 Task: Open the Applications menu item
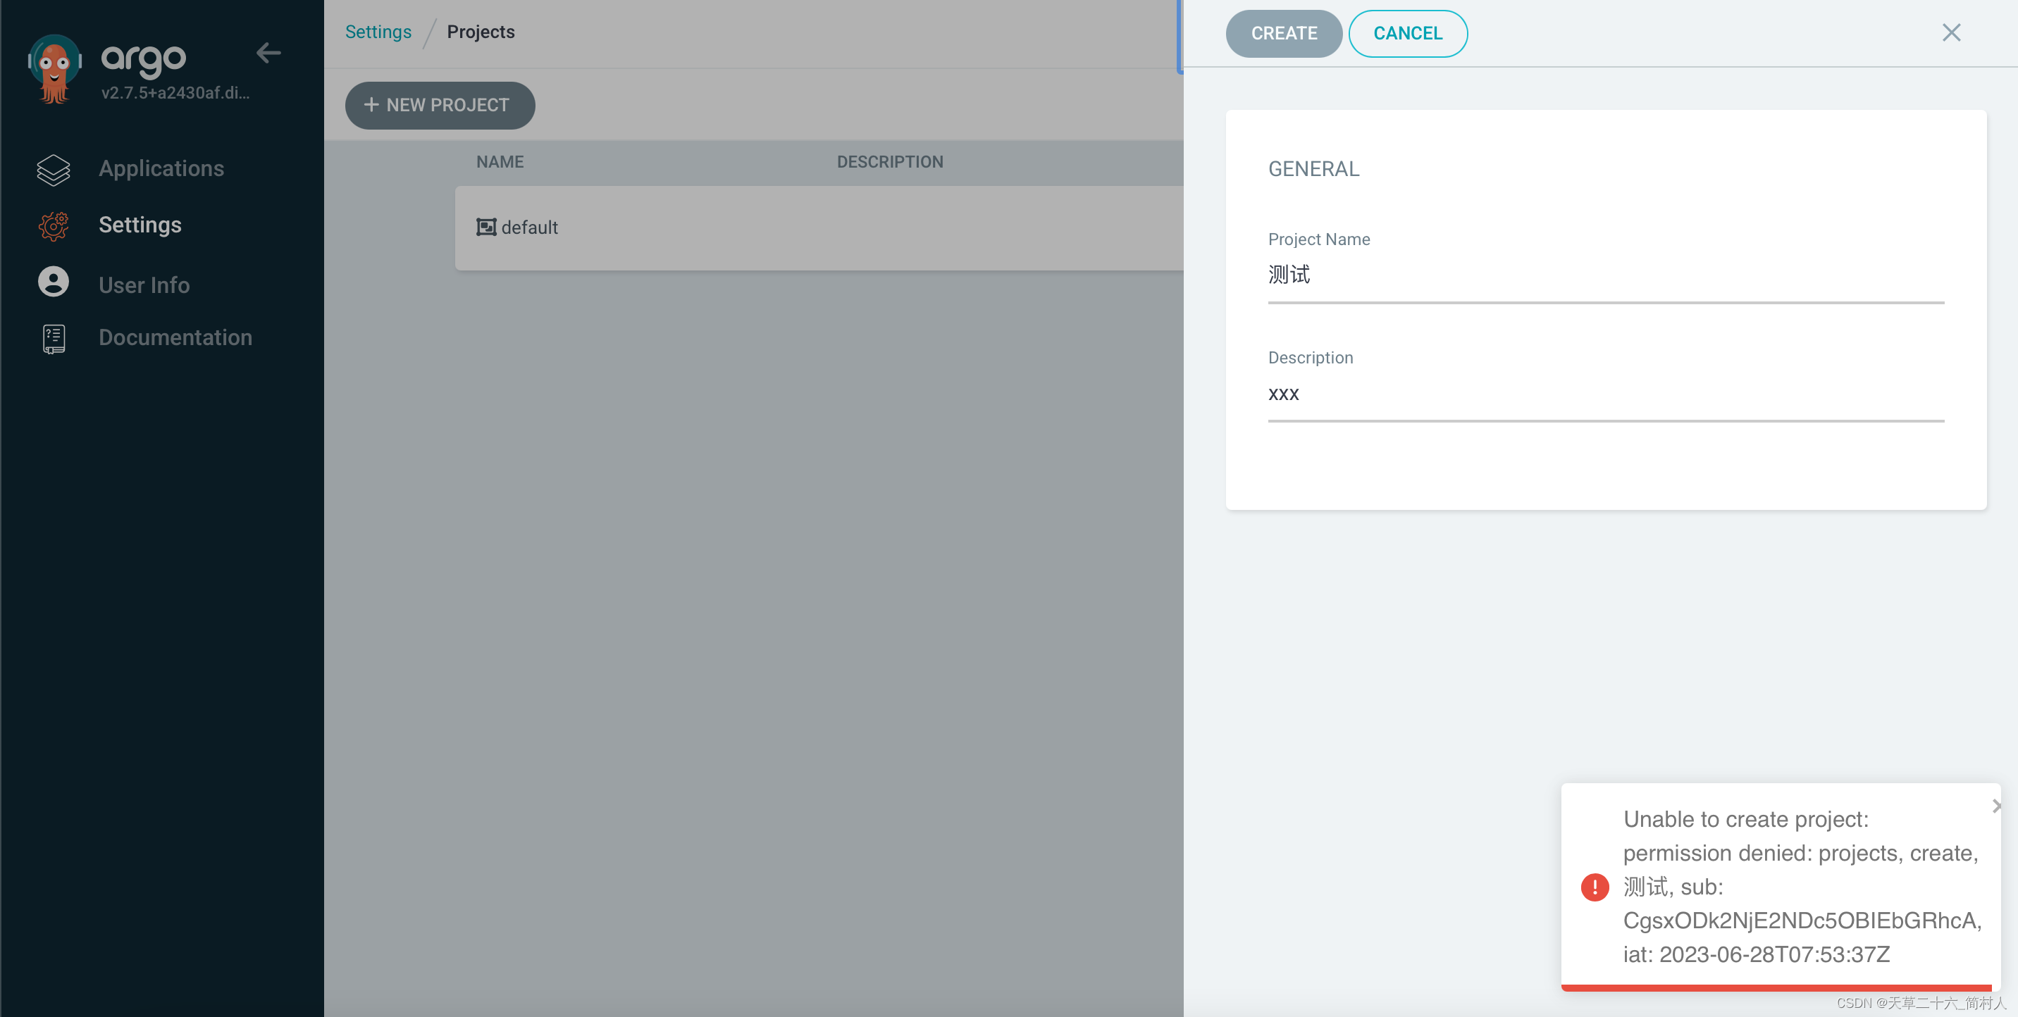pos(161,168)
